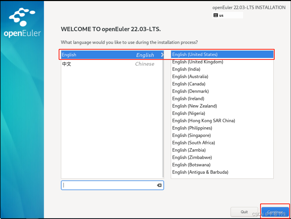The image size is (291, 219).
Task: Clear the language search field
Action: point(159,185)
